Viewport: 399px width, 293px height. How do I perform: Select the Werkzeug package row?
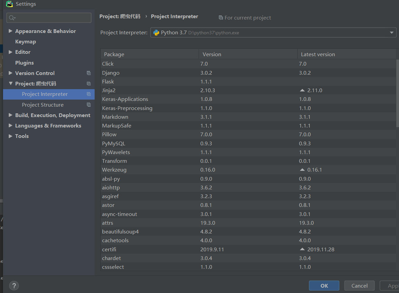248,170
